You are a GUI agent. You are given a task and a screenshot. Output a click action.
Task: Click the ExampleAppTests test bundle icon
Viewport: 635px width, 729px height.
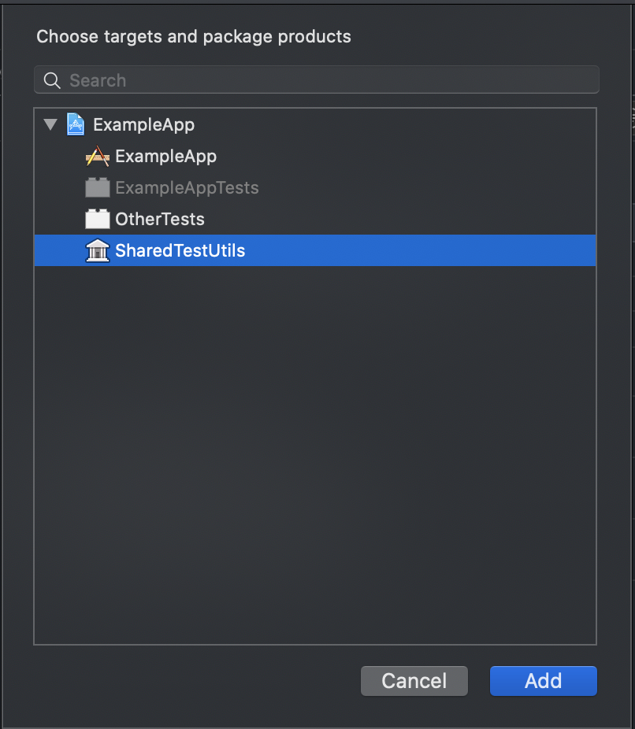pos(97,187)
